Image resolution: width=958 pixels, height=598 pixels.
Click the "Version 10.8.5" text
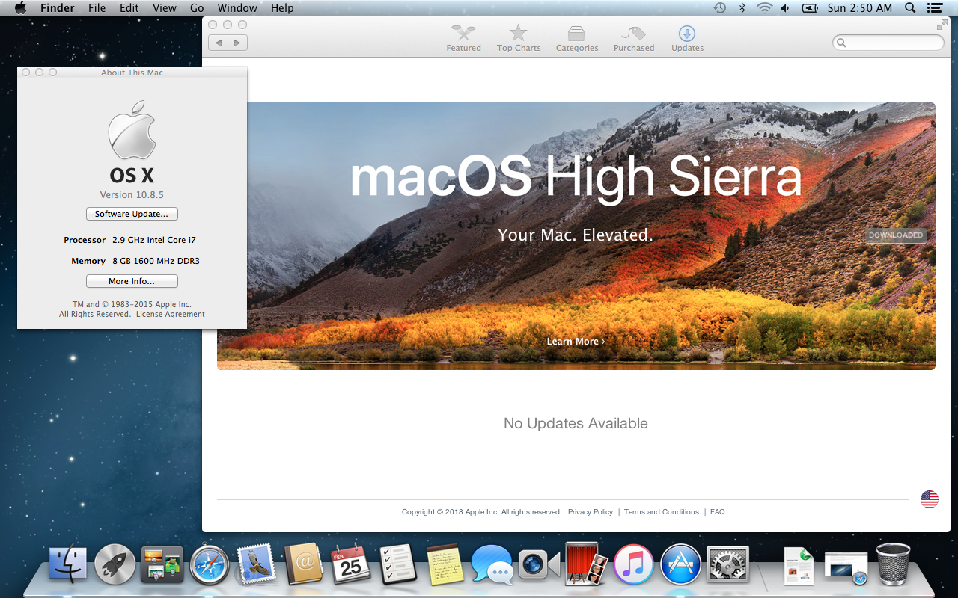click(132, 195)
